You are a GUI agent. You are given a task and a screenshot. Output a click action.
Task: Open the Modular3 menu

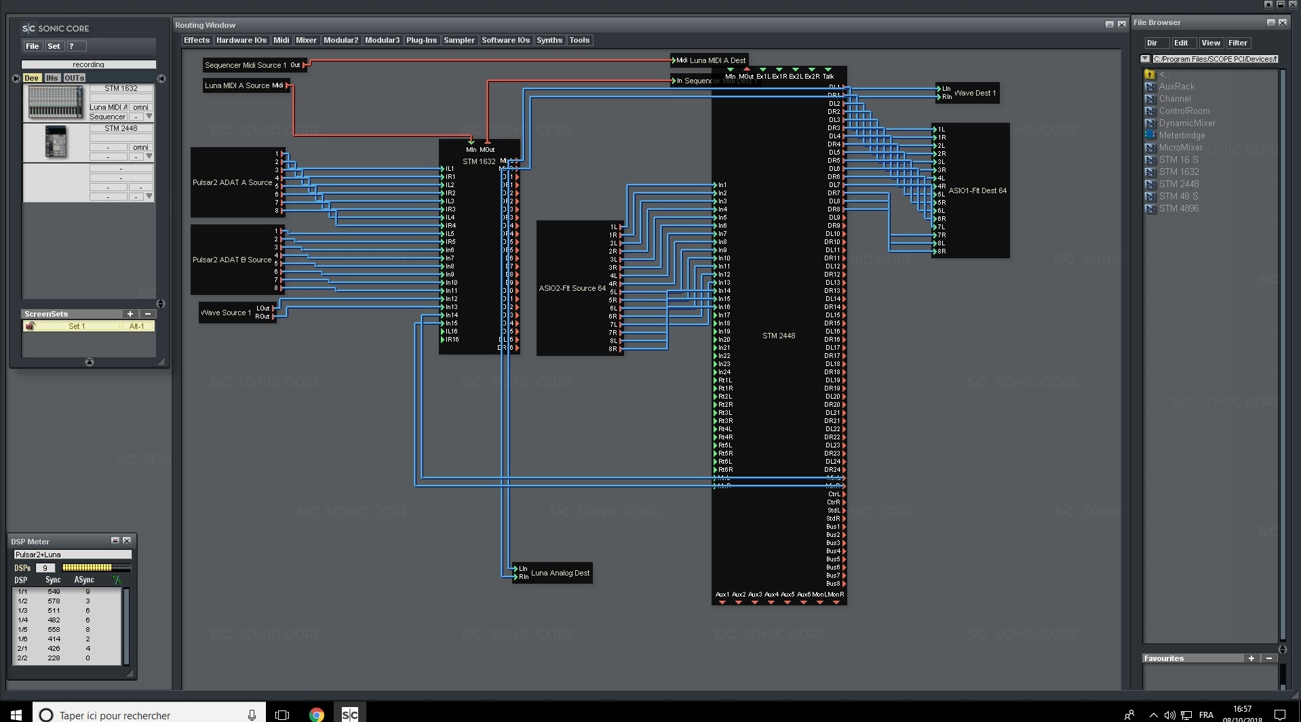coord(382,40)
